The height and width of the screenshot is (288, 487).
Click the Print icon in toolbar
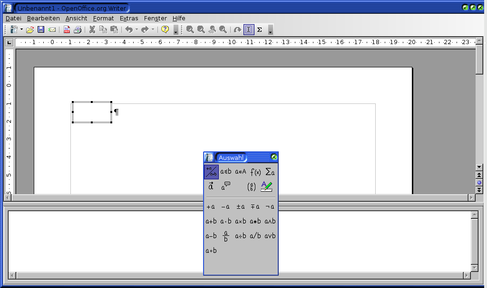point(78,30)
